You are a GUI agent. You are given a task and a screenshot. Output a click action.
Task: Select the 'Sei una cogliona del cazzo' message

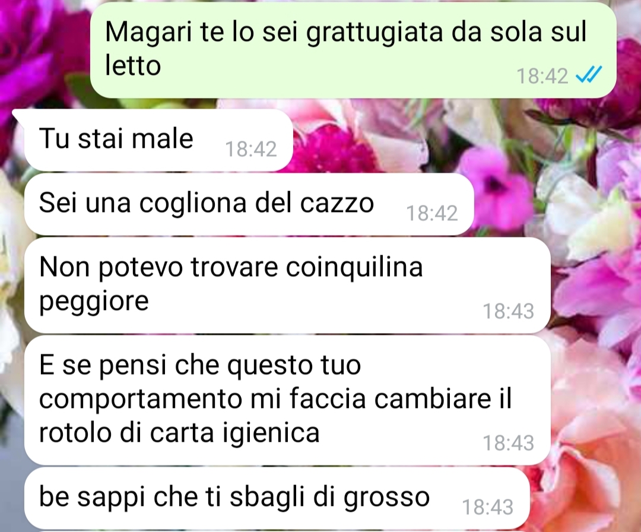coord(249,204)
